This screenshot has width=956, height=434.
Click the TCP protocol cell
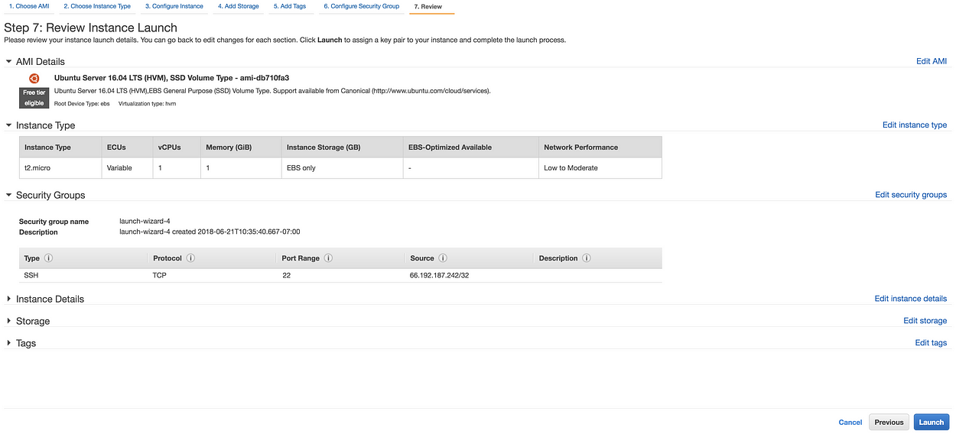point(159,275)
